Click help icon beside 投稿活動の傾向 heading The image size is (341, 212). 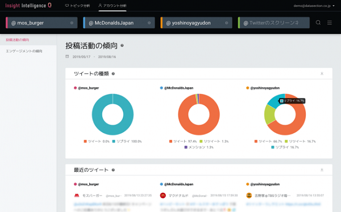pos(122,45)
